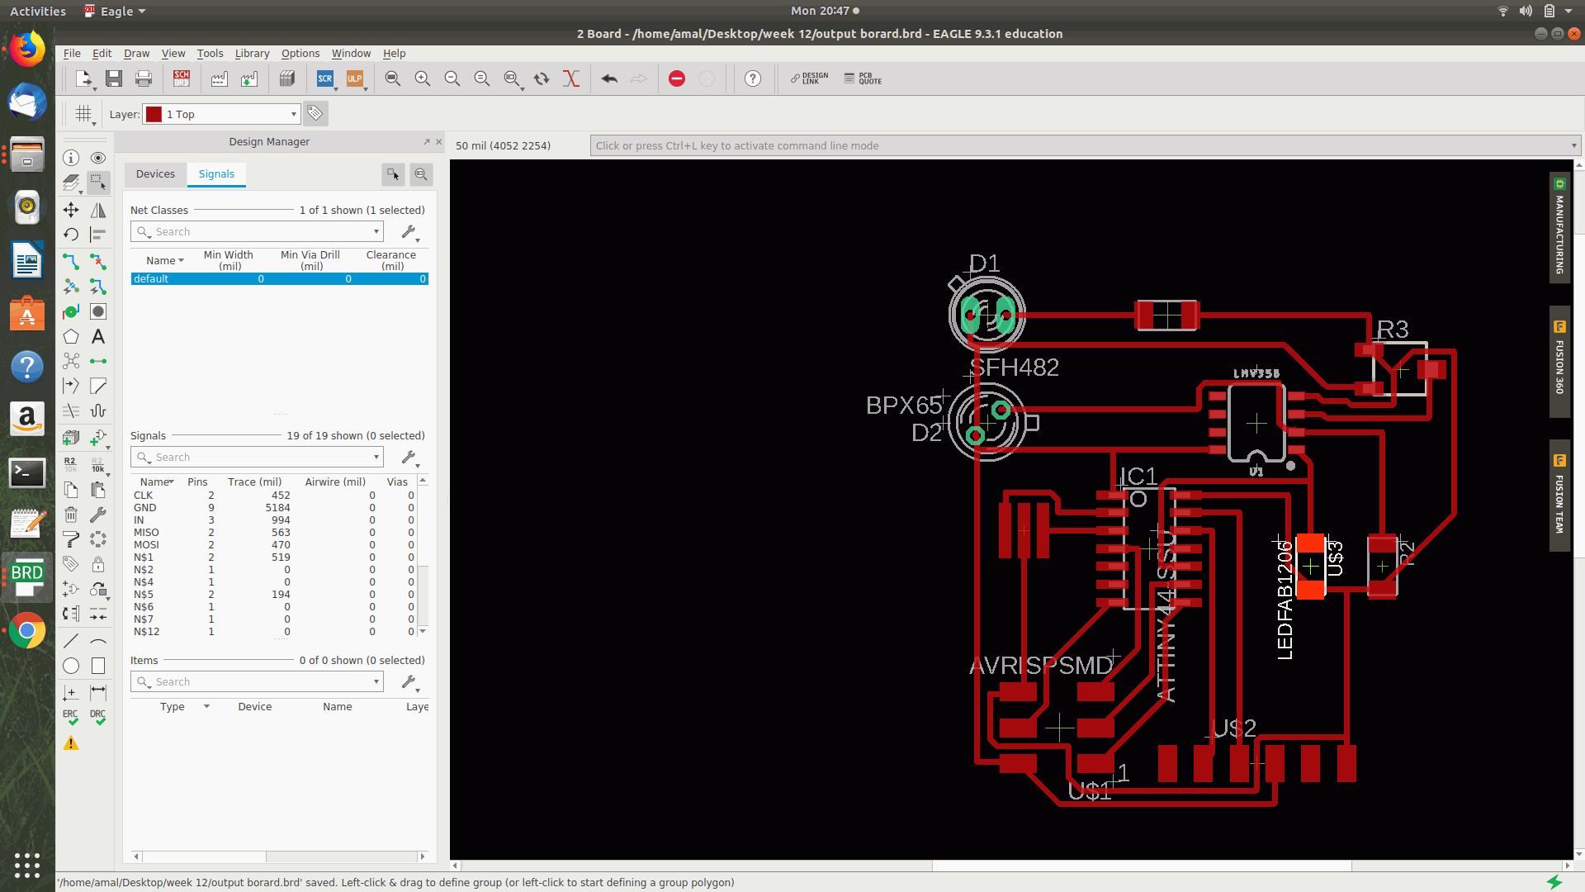Select the Polygon tool
1585x892 pixels.
point(71,337)
